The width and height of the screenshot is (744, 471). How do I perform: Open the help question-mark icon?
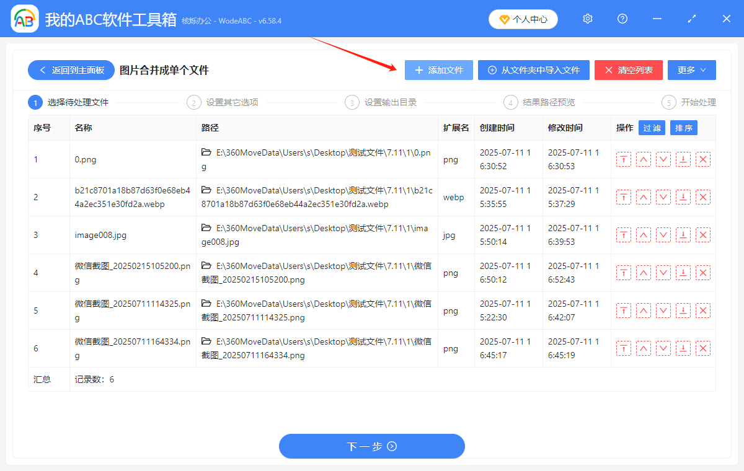point(622,19)
